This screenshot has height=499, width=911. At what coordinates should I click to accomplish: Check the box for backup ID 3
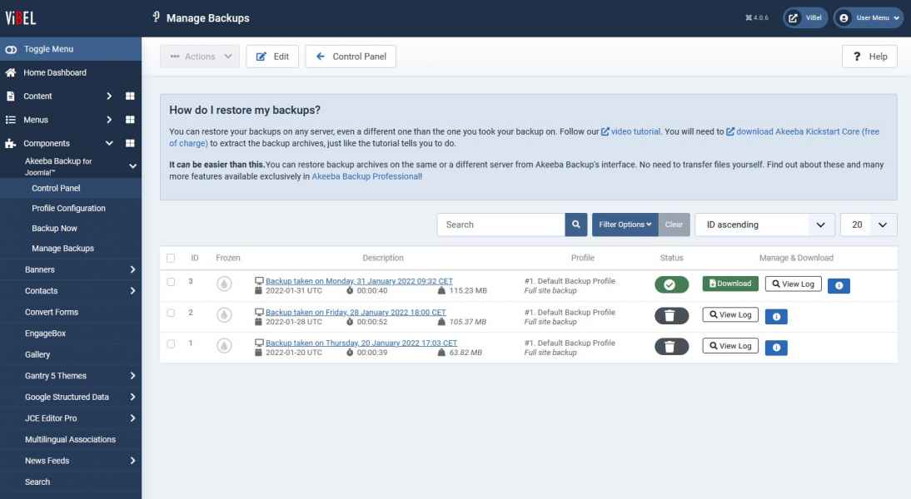coord(171,281)
